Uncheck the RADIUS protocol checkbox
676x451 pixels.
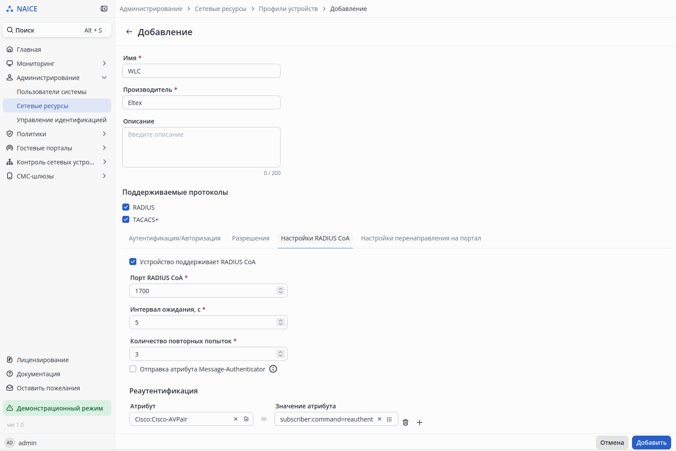tap(126, 207)
